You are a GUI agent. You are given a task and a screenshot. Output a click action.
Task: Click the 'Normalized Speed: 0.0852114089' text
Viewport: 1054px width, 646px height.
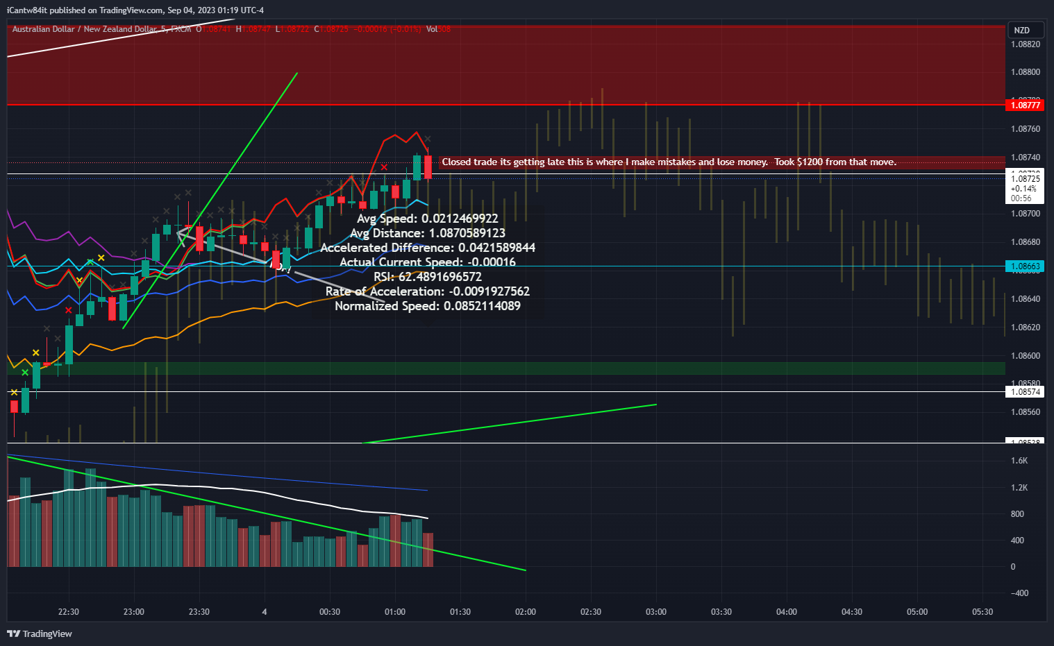[428, 306]
